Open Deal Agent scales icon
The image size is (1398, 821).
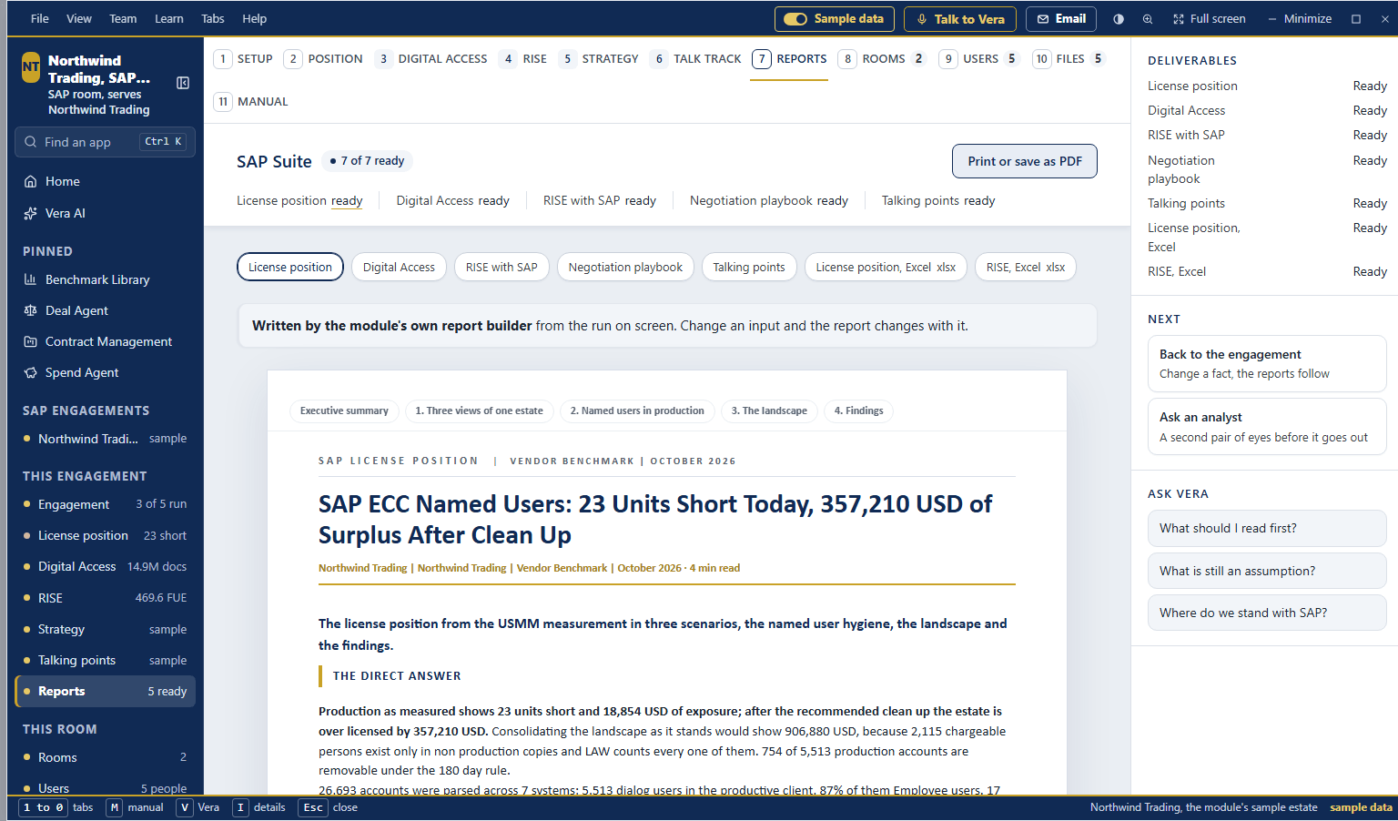[31, 310]
